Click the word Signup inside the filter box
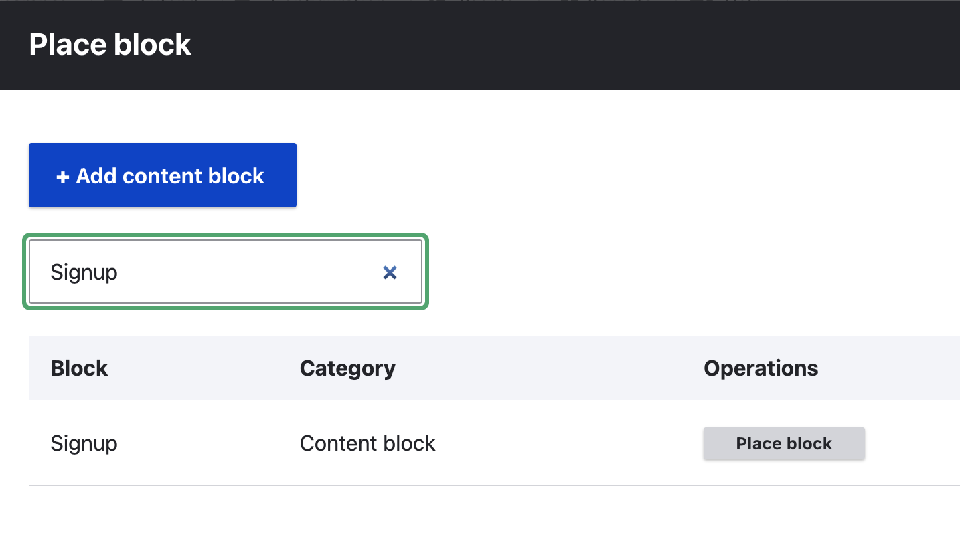 (x=84, y=272)
